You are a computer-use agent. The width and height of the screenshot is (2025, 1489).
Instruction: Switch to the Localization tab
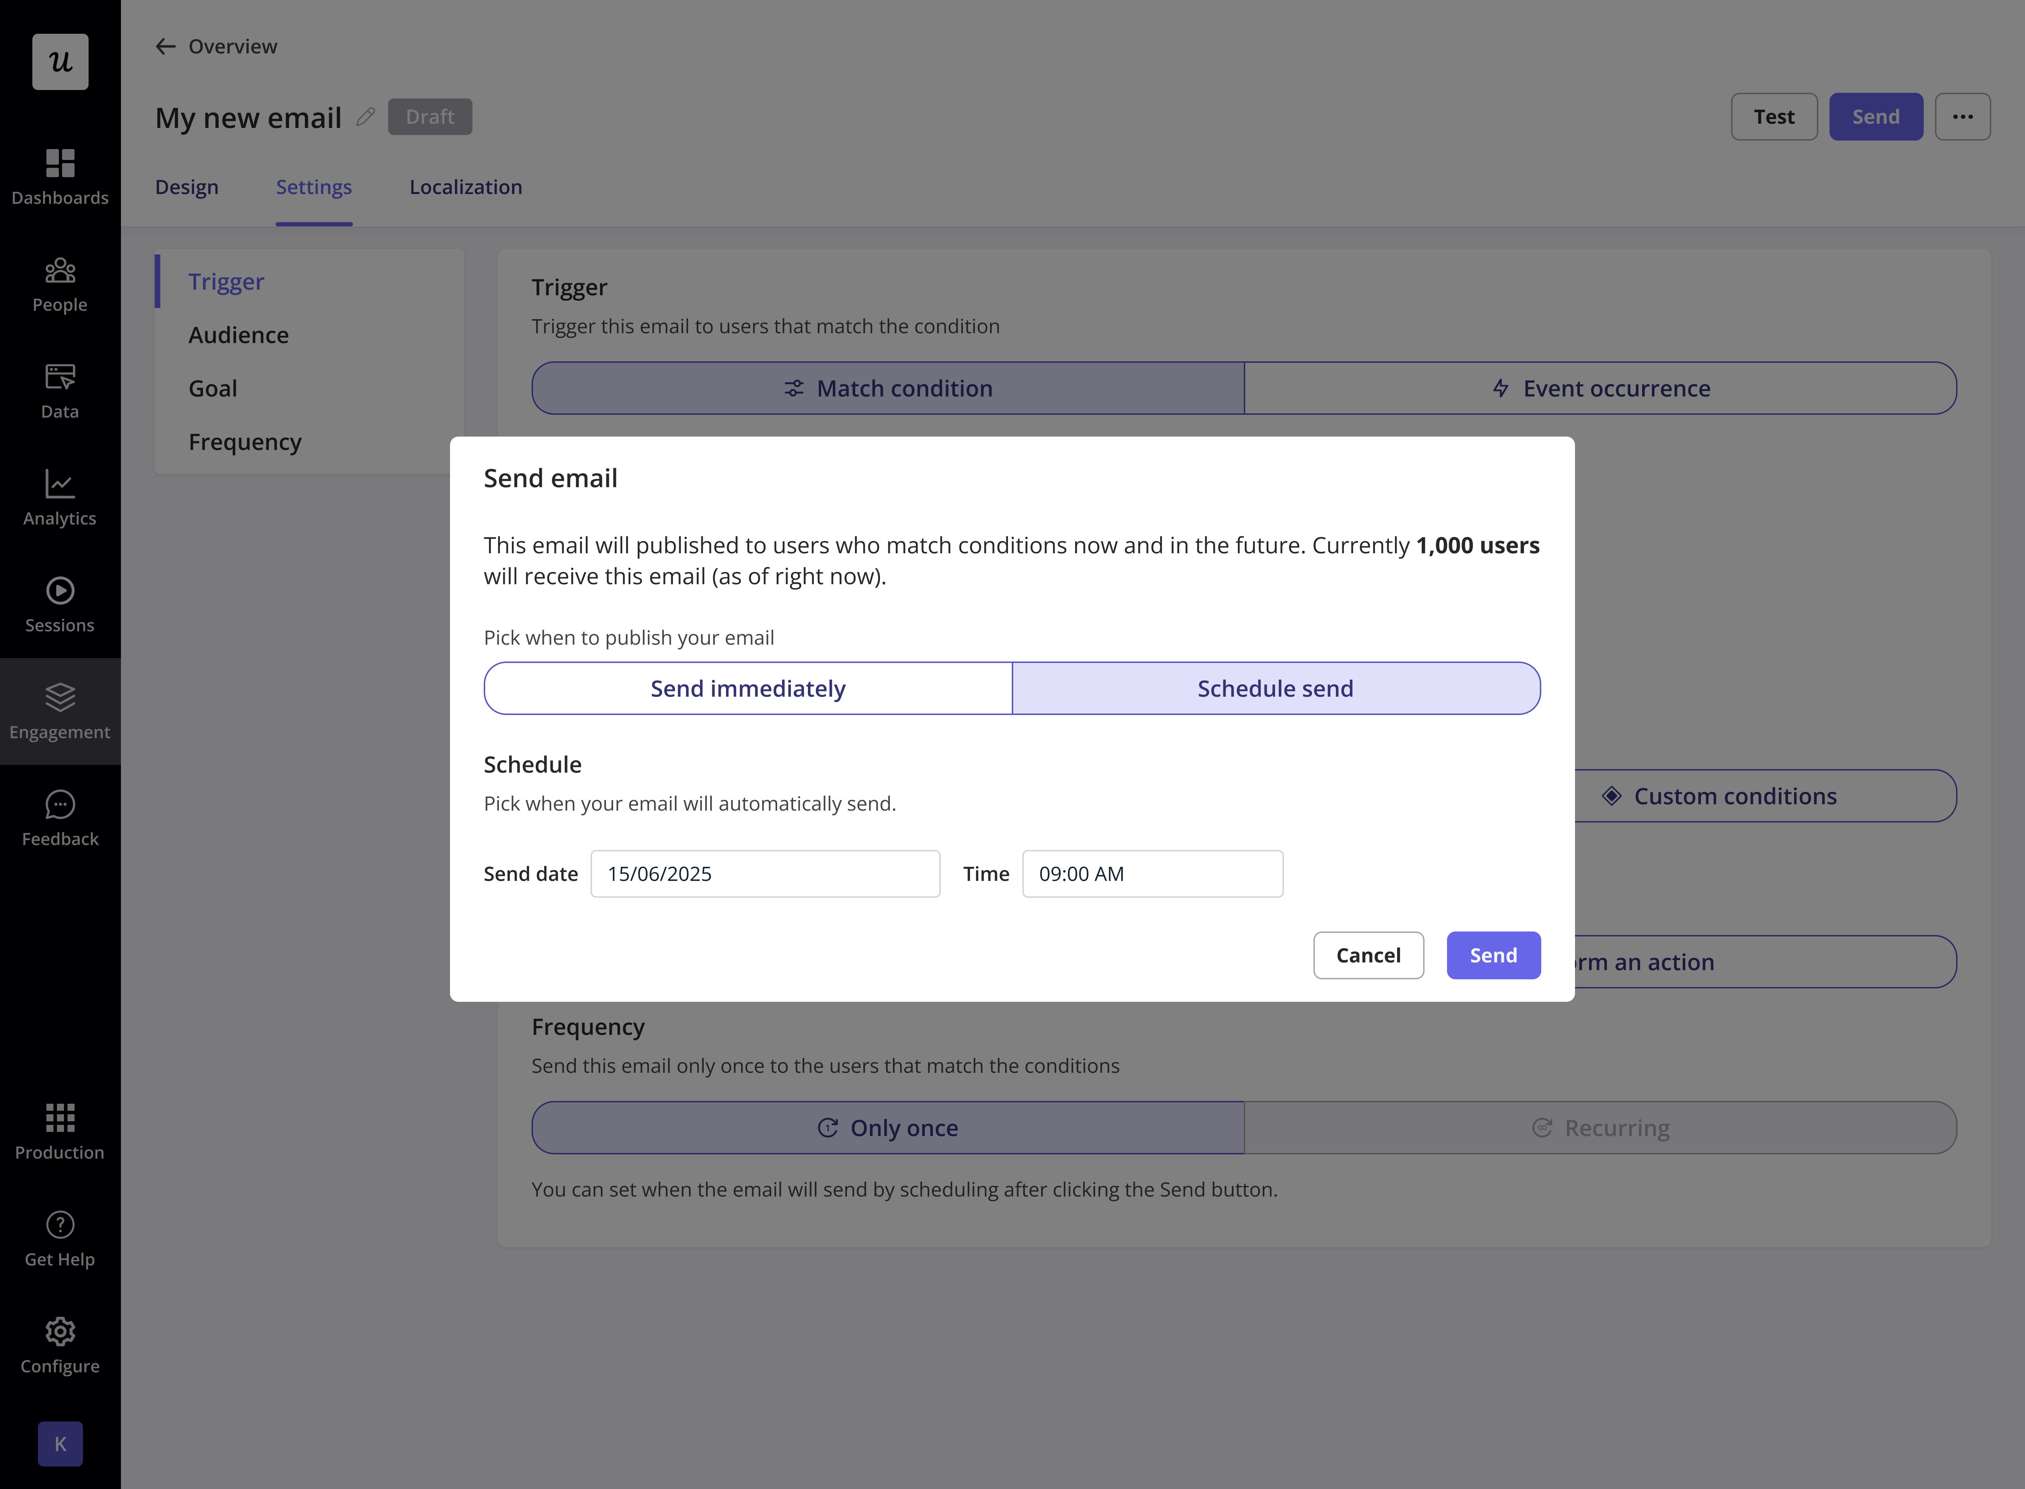(466, 187)
